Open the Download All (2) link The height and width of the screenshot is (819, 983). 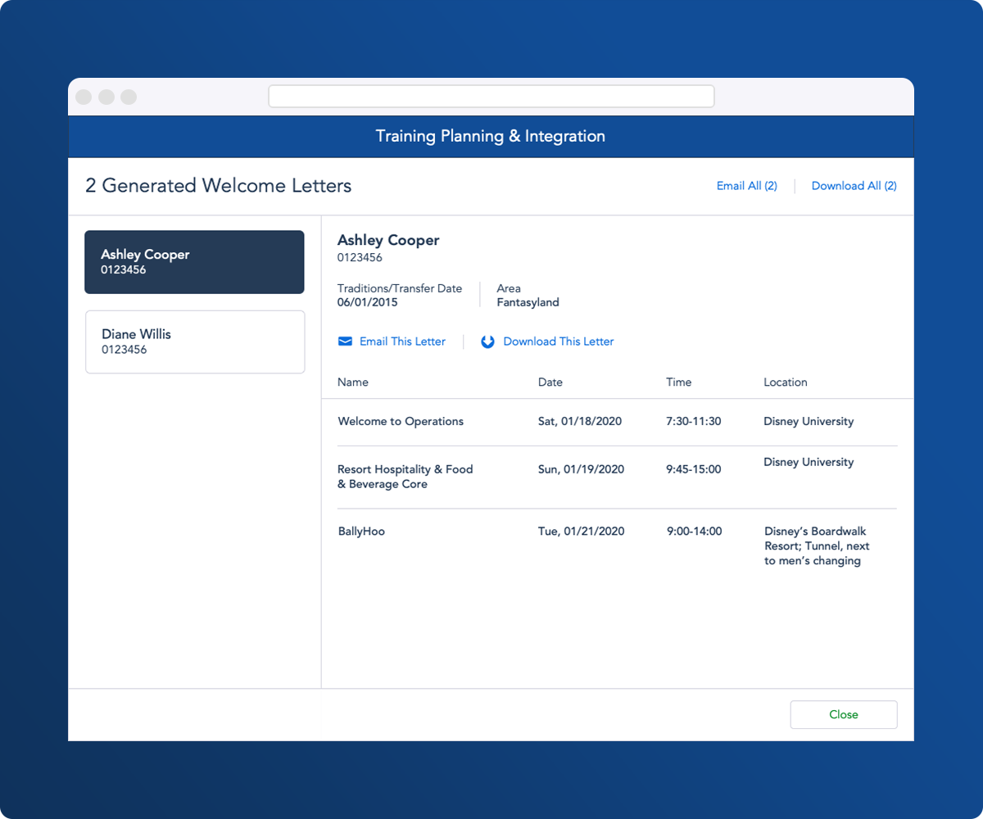(x=854, y=186)
